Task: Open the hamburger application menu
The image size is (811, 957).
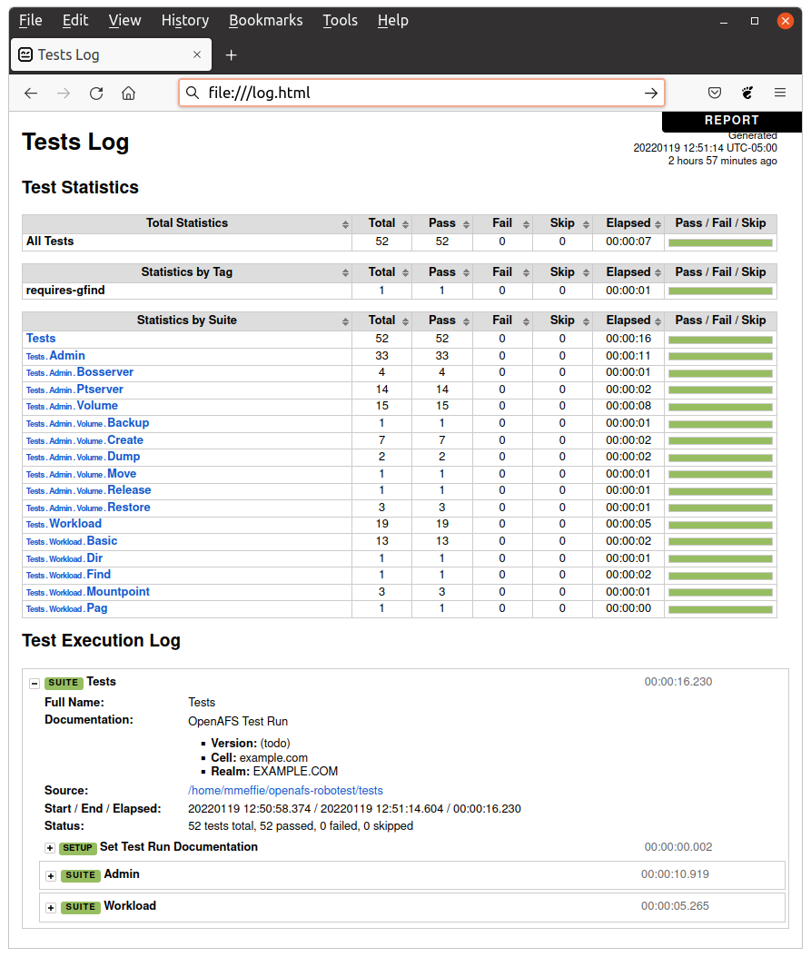Action: (780, 93)
